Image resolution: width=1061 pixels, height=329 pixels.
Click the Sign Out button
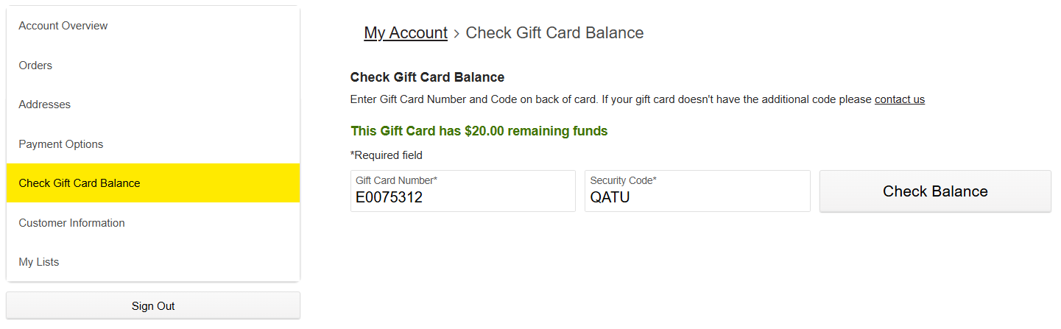[x=153, y=305]
